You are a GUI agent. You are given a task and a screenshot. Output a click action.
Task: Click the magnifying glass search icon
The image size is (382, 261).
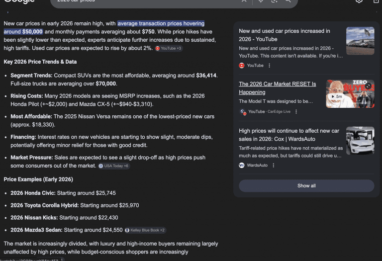coord(288,1)
